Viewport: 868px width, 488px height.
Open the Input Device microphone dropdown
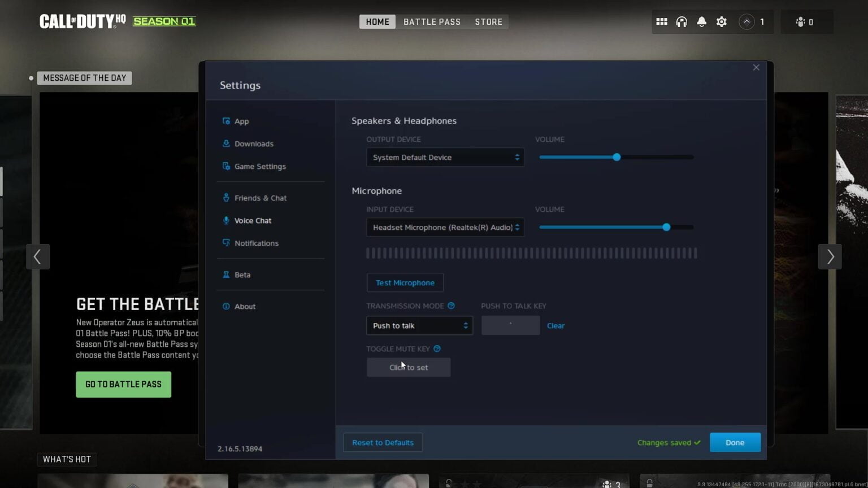click(x=445, y=227)
